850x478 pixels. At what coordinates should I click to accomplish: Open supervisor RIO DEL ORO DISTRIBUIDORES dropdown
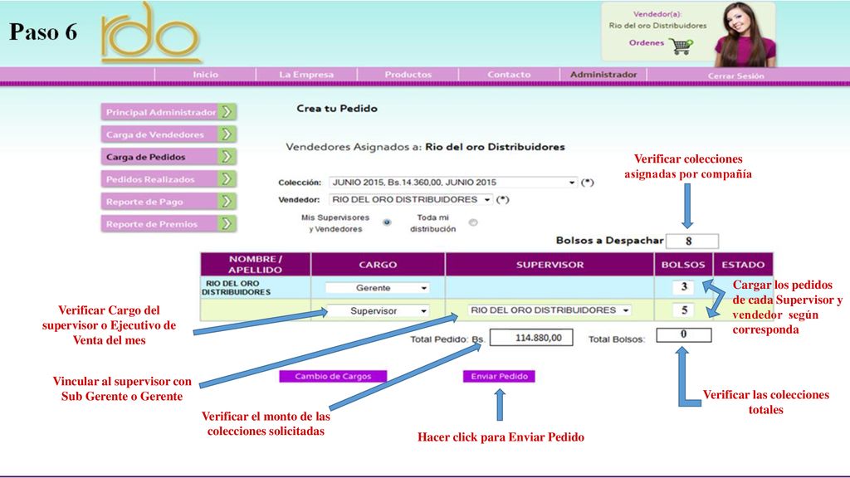(550, 310)
